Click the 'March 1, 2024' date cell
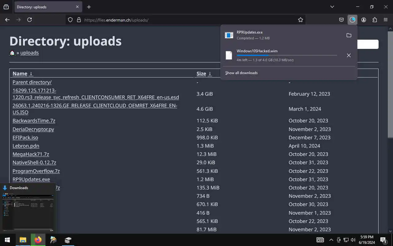 point(305,109)
